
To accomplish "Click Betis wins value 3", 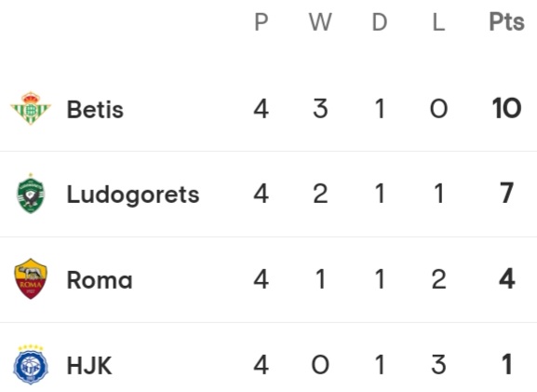I will pos(320,108).
